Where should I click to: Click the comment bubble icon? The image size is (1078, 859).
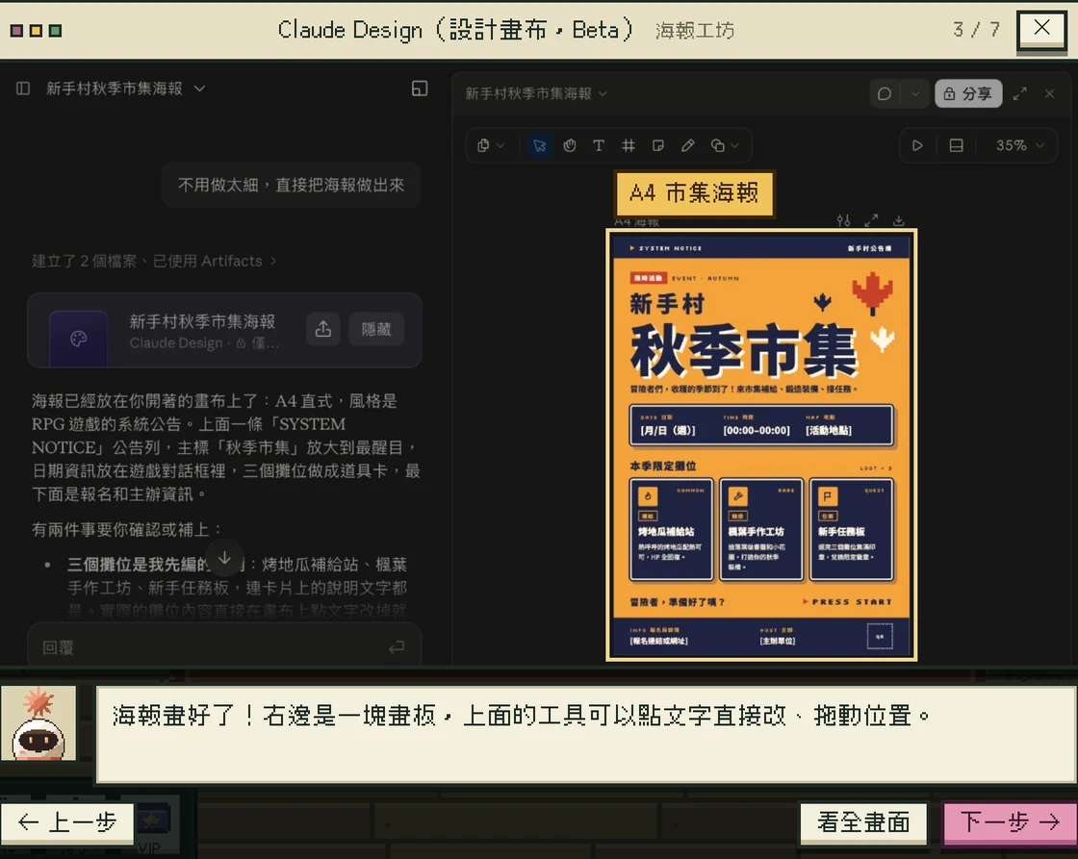pos(885,93)
